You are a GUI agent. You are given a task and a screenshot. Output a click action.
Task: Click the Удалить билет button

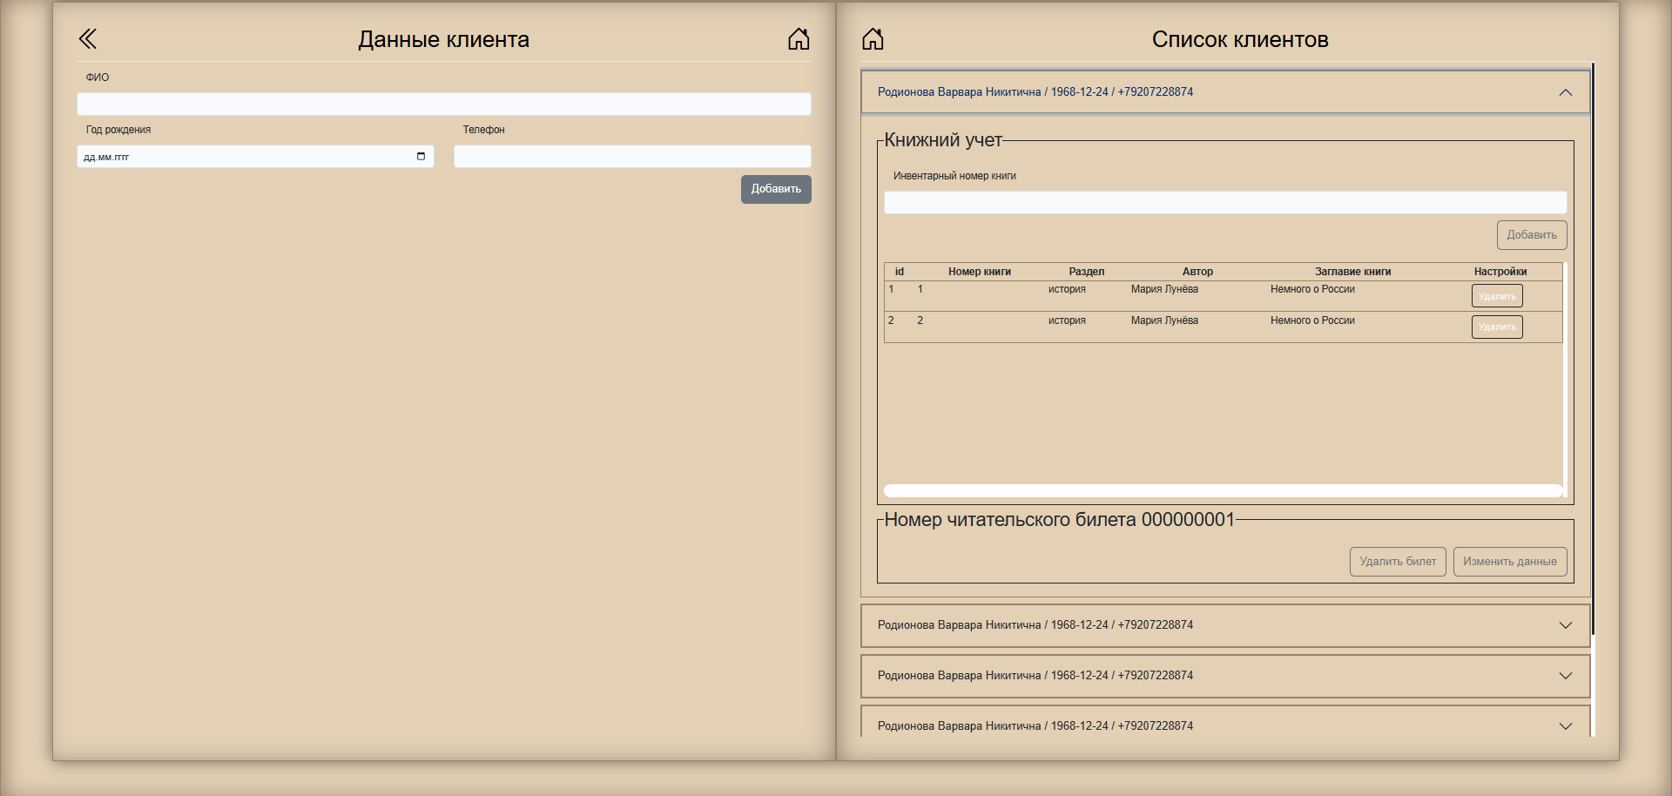tap(1398, 562)
